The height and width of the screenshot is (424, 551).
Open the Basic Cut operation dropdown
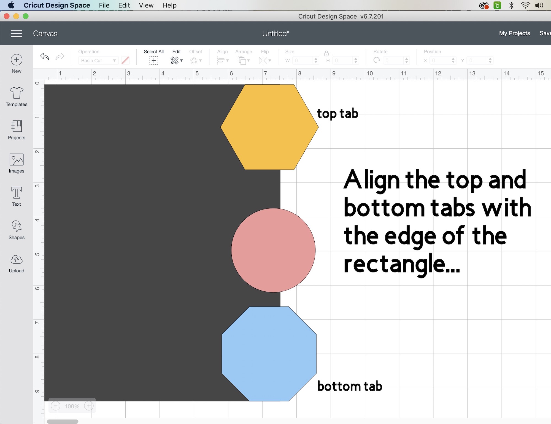click(x=98, y=60)
